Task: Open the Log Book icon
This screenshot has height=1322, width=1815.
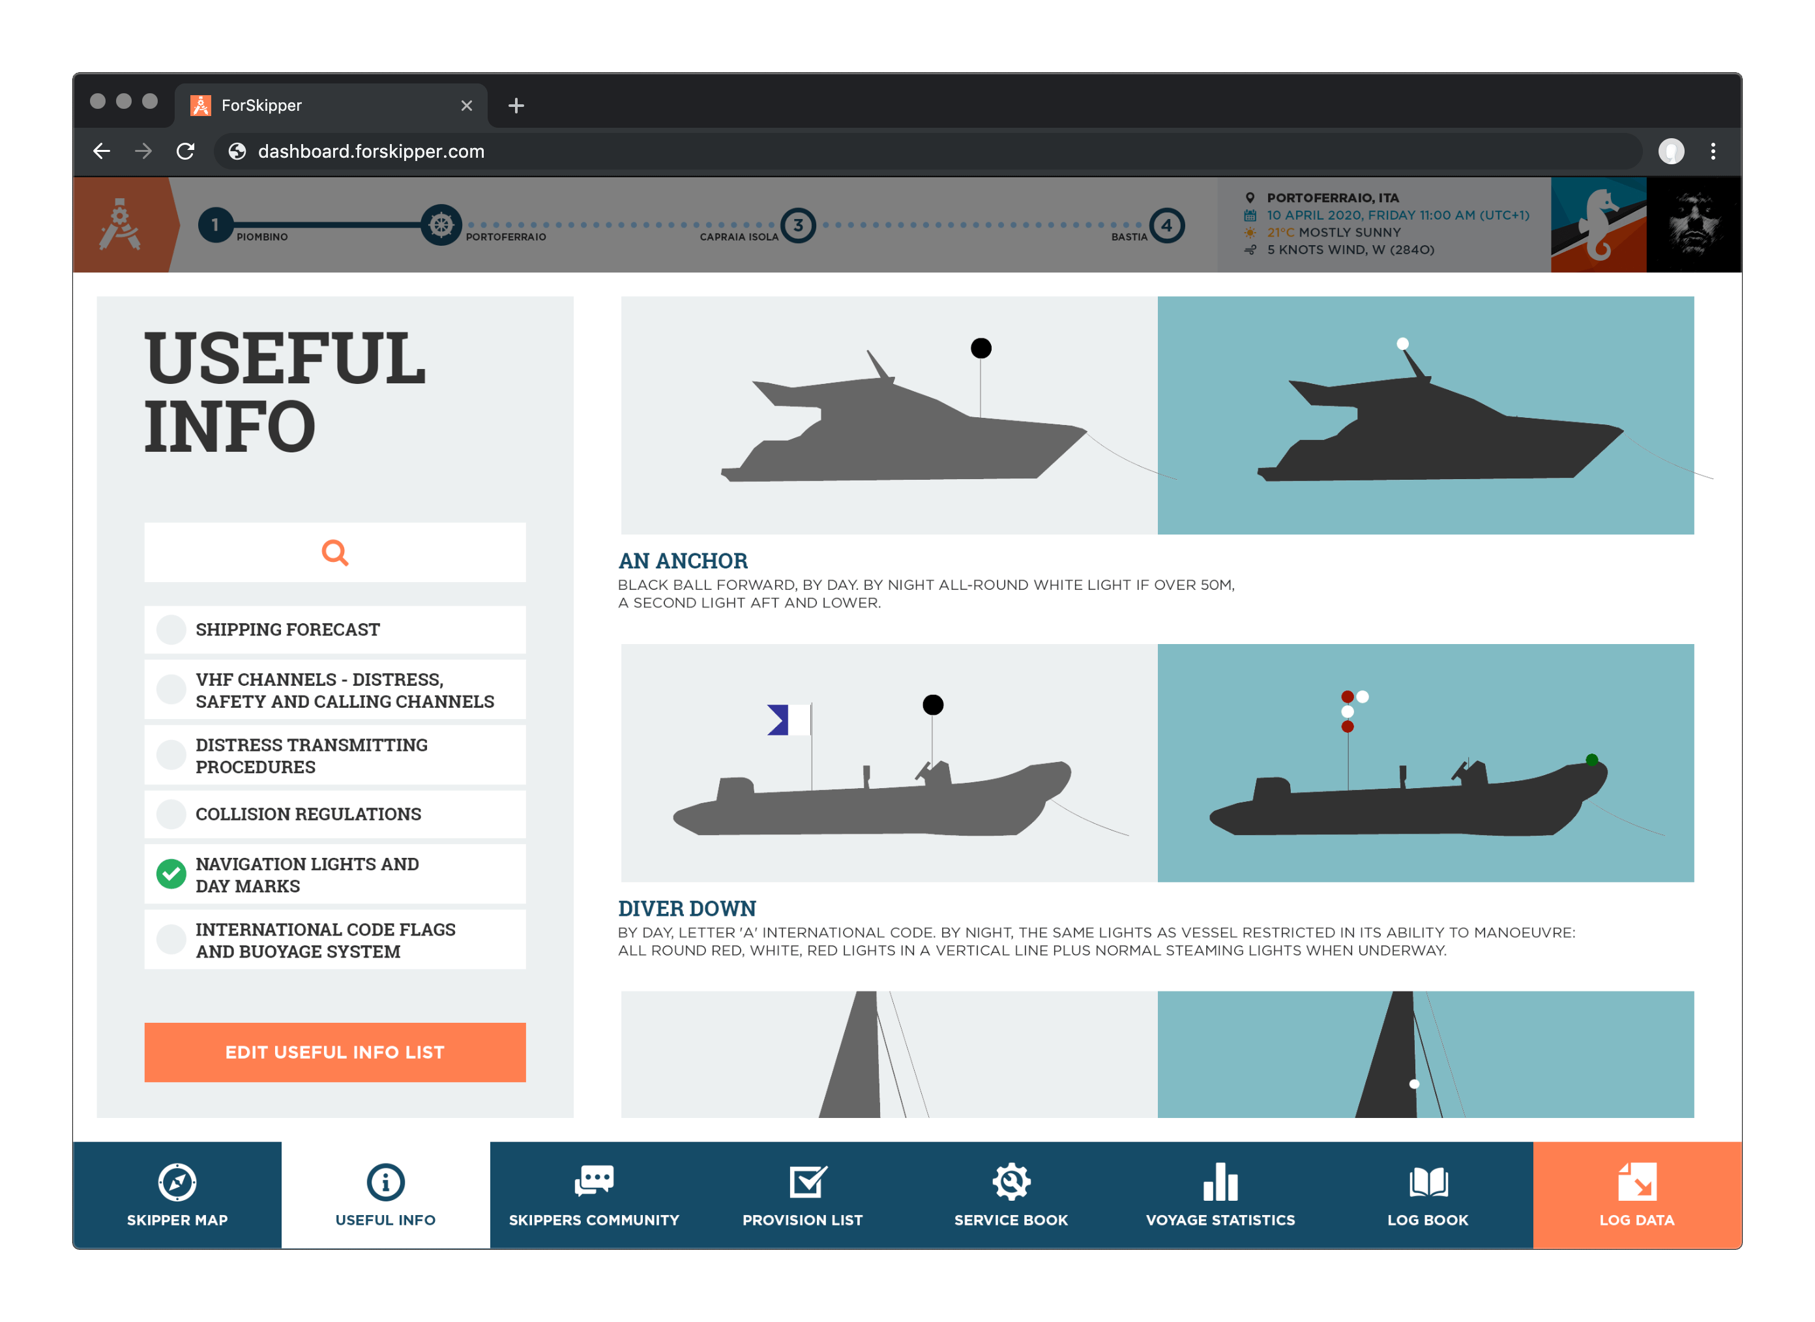Action: tap(1428, 1182)
